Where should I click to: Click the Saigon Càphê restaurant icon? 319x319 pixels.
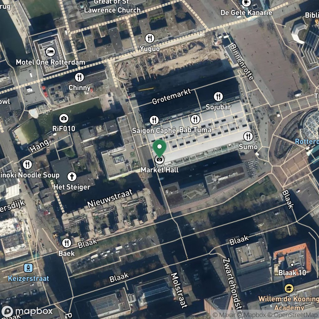click(154, 121)
